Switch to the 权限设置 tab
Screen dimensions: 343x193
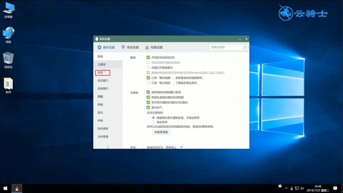tap(154, 47)
